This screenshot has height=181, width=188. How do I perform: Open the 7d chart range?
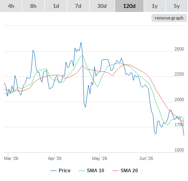click(78, 6)
